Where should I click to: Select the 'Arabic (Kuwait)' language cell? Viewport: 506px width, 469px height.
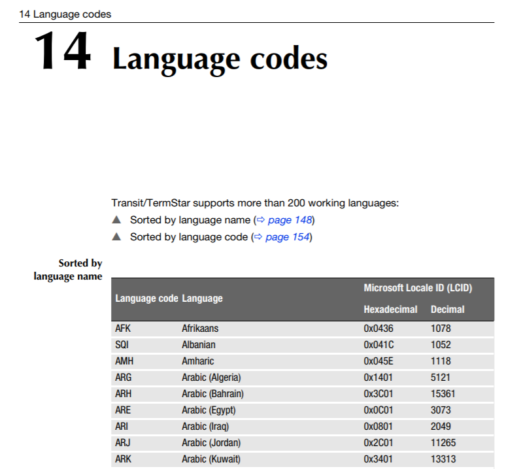pyautogui.click(x=211, y=459)
